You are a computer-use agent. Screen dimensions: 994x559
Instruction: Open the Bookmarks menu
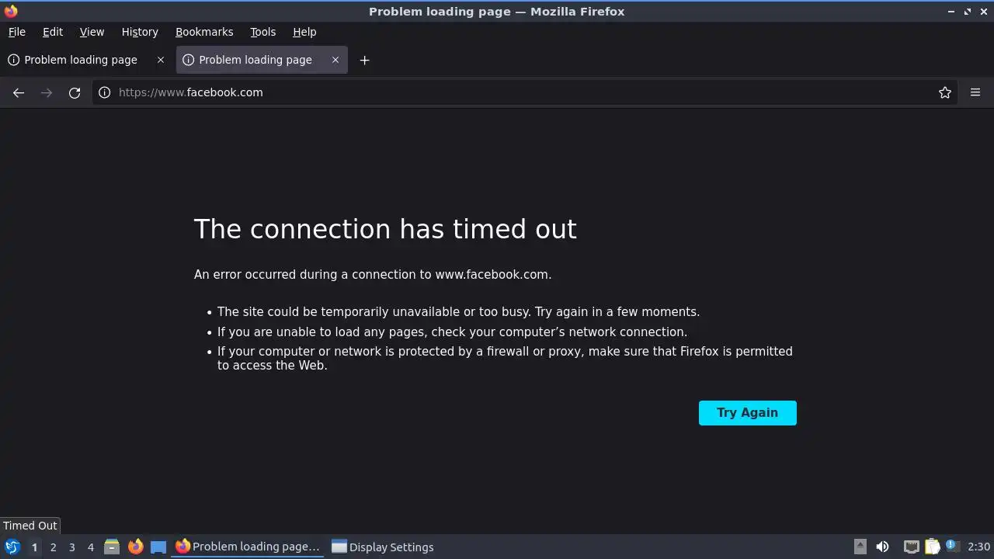204,32
